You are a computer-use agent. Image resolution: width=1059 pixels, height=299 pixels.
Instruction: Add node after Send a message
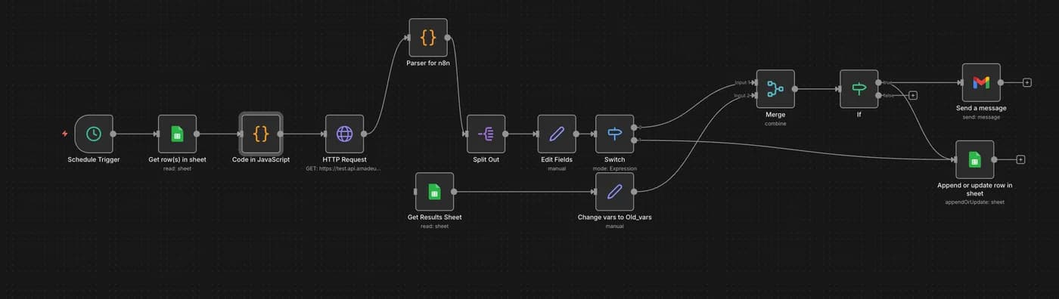[1026, 82]
